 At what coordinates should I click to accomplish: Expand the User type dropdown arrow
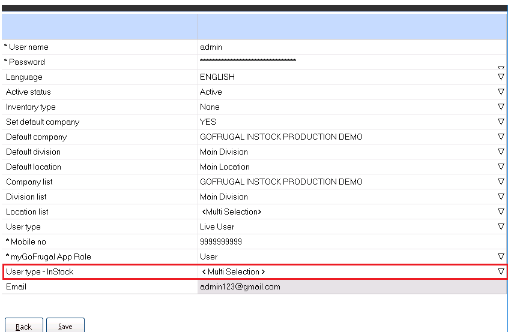pos(501,227)
